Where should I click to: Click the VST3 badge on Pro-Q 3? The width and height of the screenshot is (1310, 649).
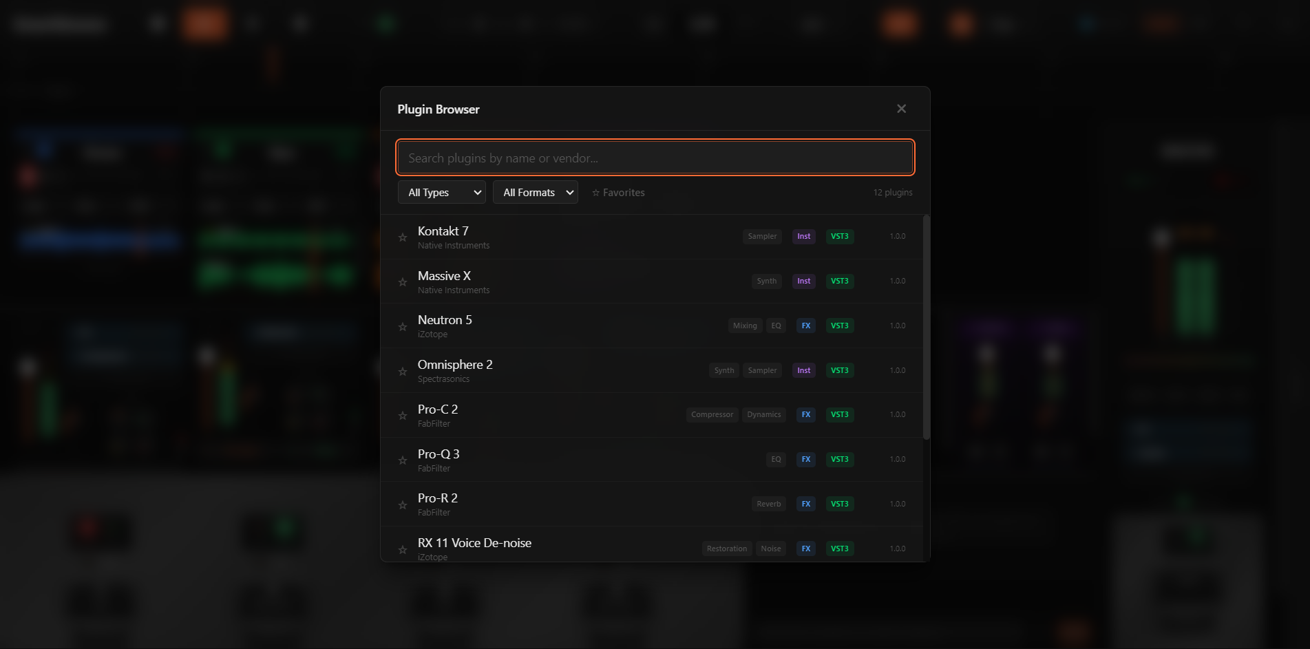(x=840, y=459)
